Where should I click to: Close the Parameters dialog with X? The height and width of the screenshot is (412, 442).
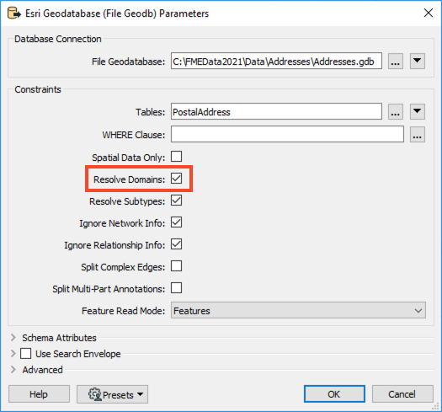click(429, 13)
